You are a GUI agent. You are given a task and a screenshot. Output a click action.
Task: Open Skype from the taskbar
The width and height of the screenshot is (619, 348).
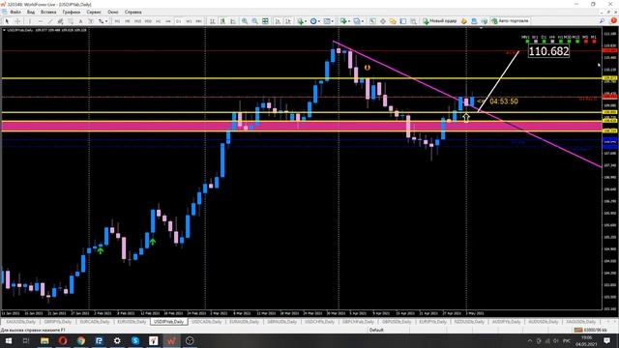(135, 340)
